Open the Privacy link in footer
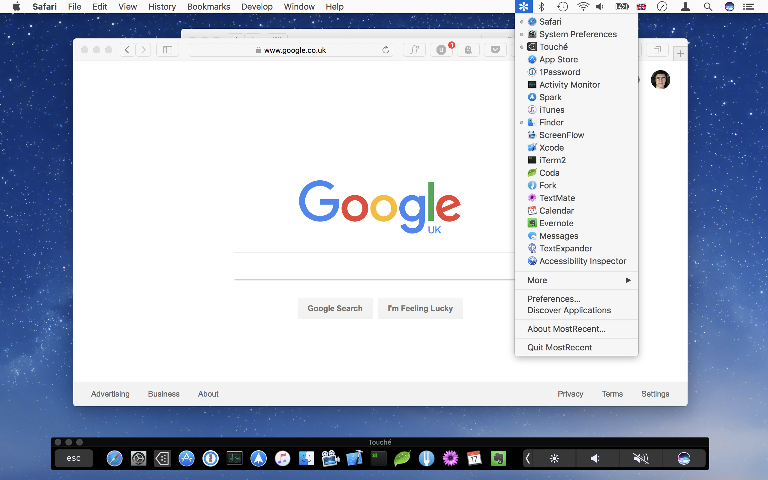 [570, 394]
